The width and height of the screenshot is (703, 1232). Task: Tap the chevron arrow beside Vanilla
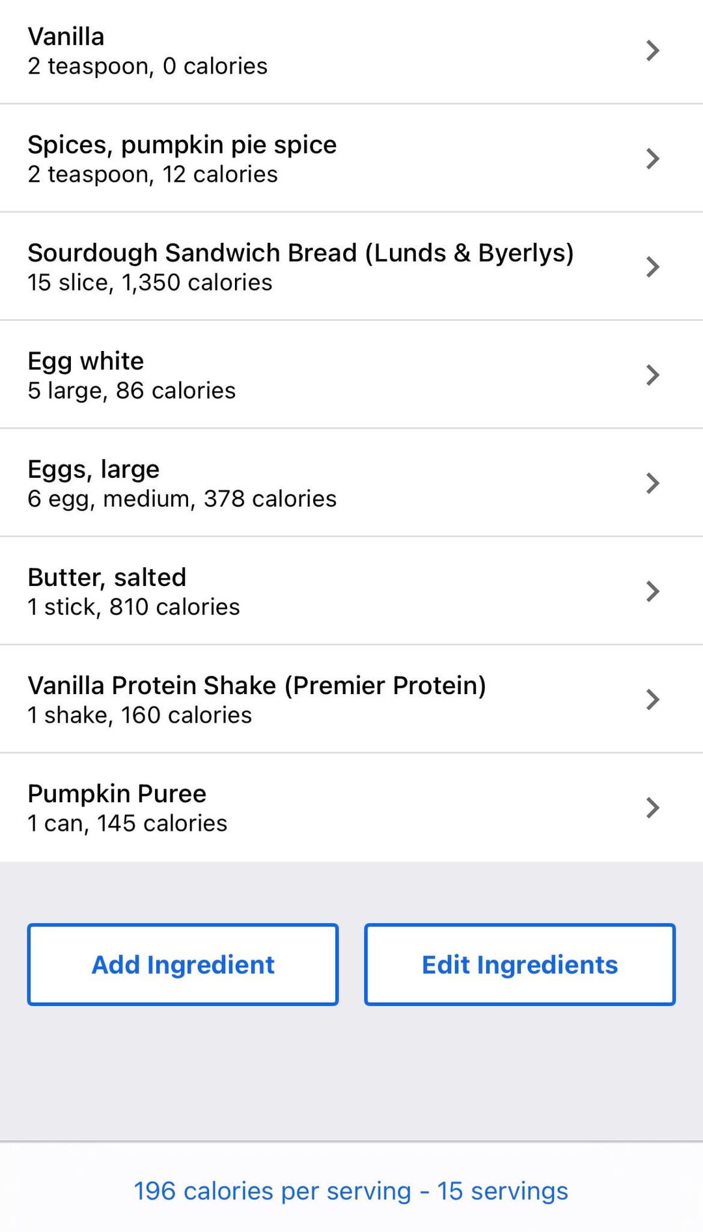coord(652,51)
